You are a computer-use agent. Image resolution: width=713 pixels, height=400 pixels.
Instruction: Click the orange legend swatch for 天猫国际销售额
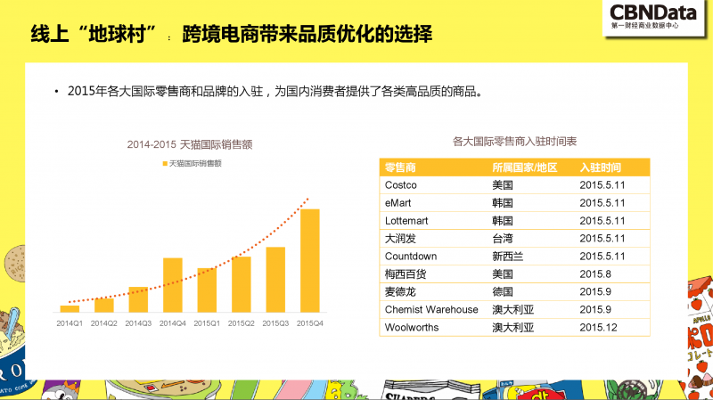click(165, 164)
